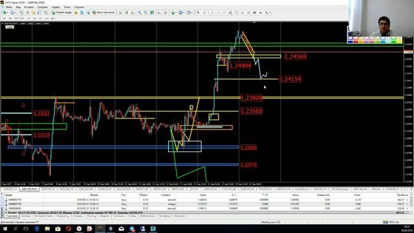Toggle the M1 timeframe button
This screenshot has width=414, height=233.
[x=4, y=18]
